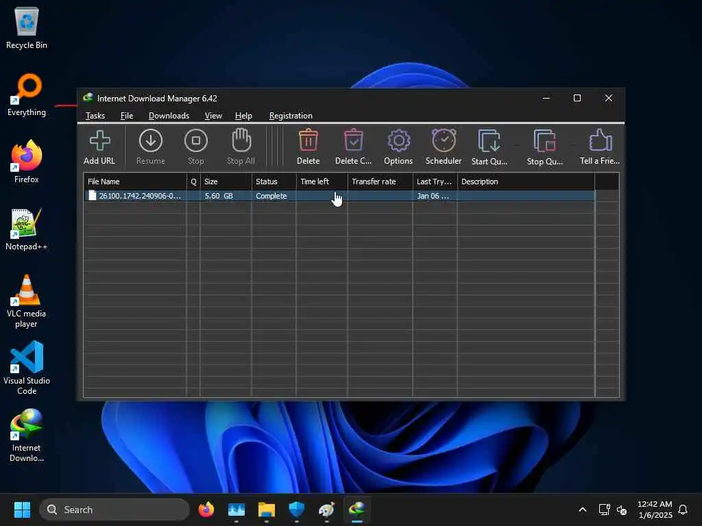This screenshot has width=702, height=526.
Task: Sort by Last Try column header
Action: (435, 181)
